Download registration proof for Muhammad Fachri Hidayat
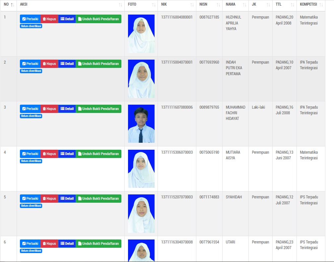This screenshot has width=334, height=262. click(99, 109)
